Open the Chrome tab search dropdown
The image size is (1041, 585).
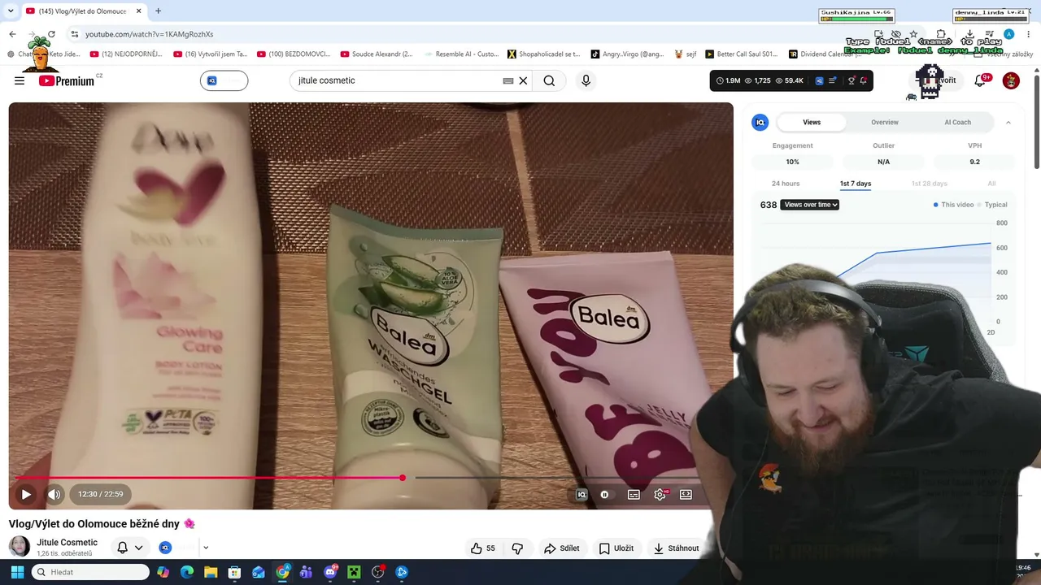11,11
